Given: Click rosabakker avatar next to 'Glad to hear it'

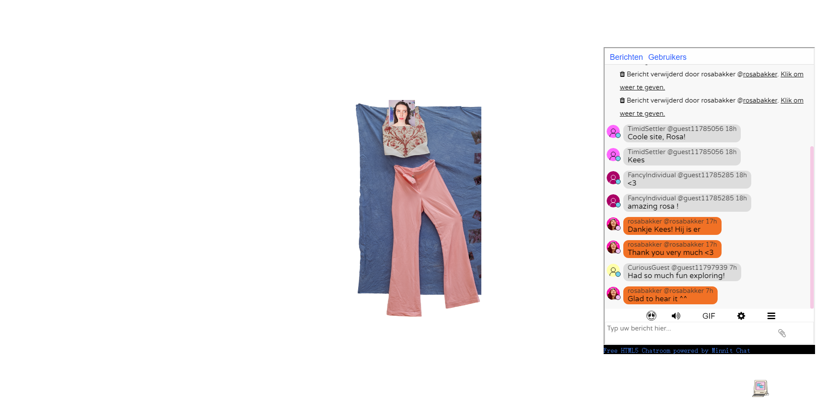Looking at the screenshot, I should (x=613, y=293).
